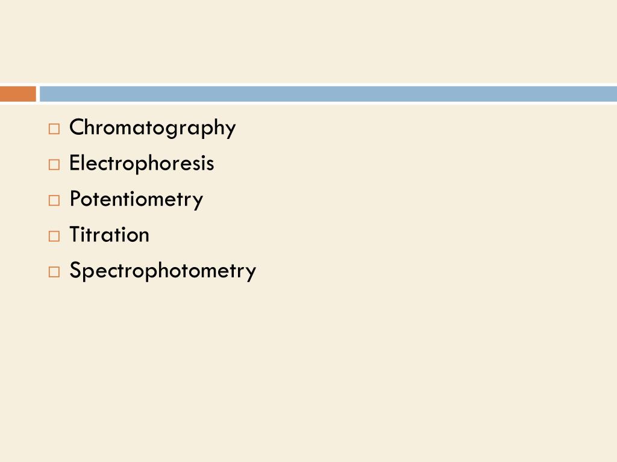Click the capital T of Titration
Screen dimensions: 617x462
click(75, 235)
